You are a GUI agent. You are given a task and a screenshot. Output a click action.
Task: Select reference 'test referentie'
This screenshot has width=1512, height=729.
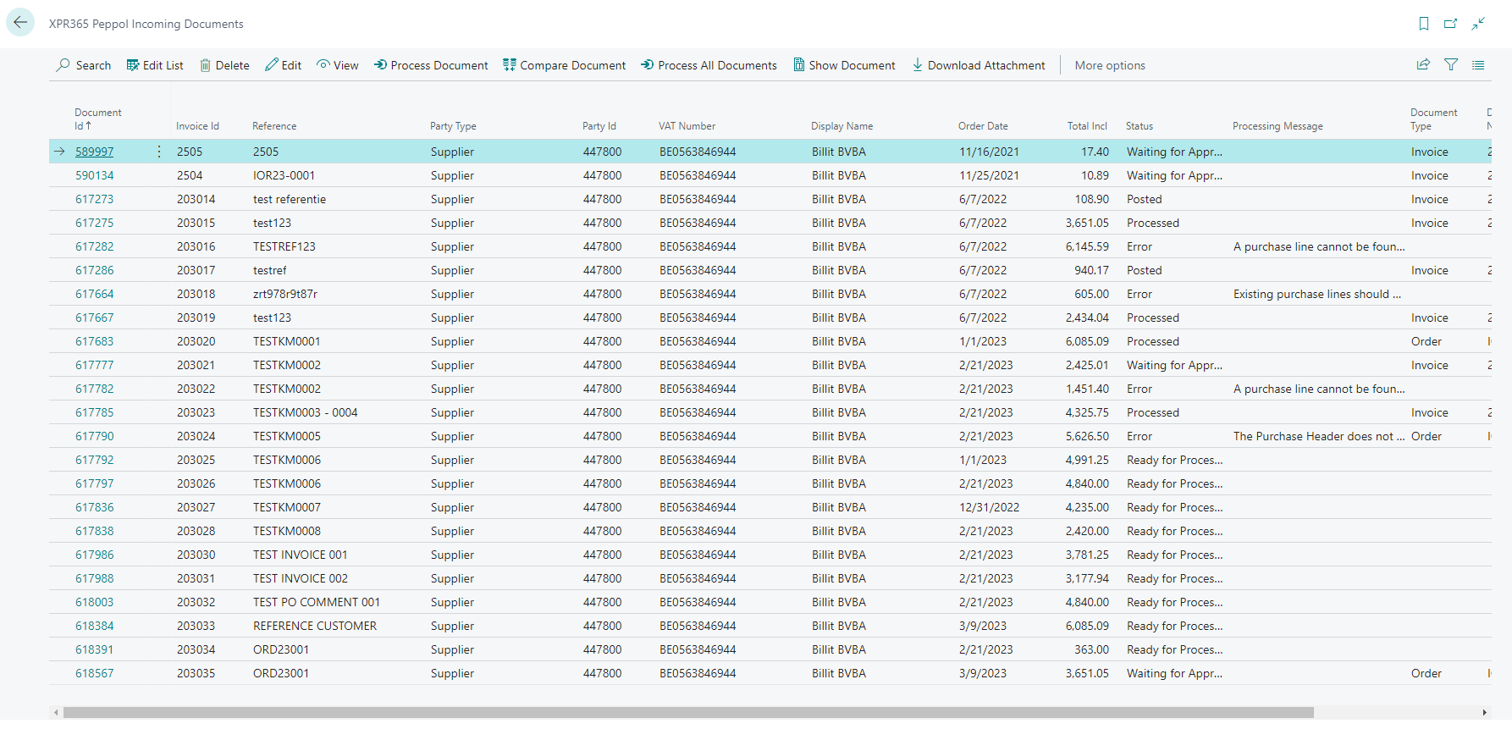[290, 199]
